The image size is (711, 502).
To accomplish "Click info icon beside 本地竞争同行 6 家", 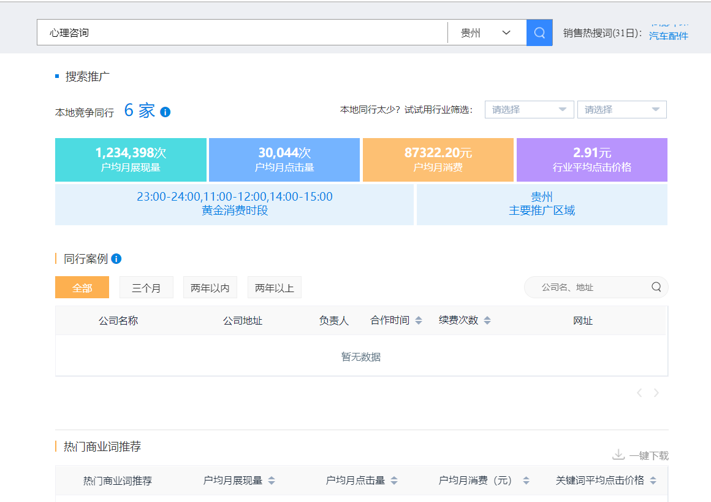I will click(x=165, y=112).
